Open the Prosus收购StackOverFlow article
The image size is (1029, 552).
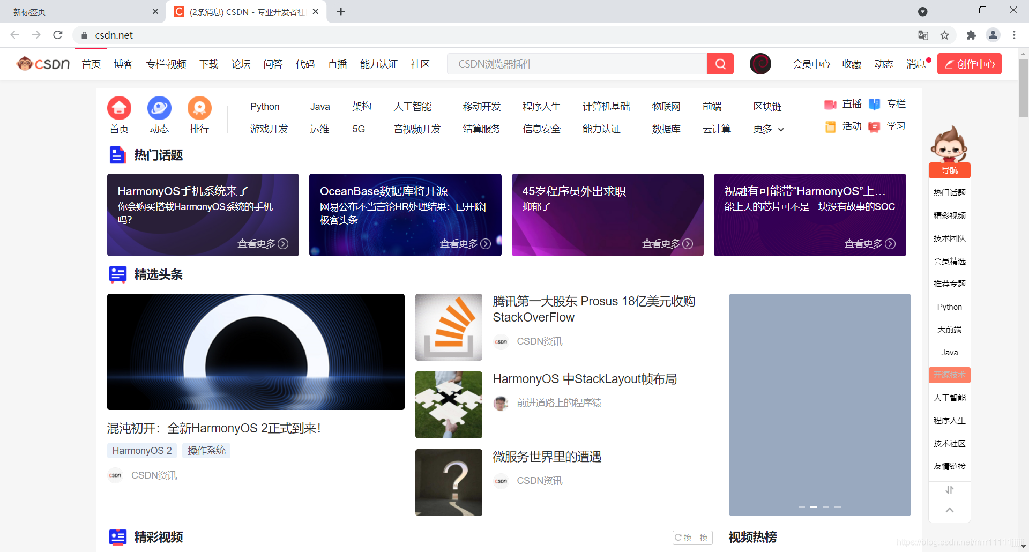coord(594,309)
